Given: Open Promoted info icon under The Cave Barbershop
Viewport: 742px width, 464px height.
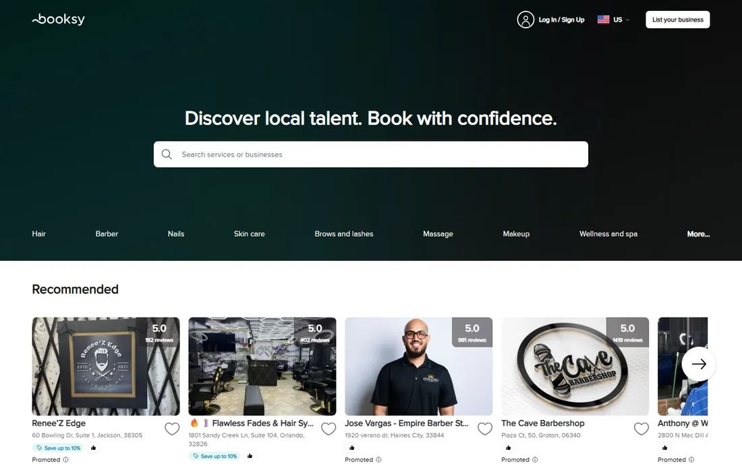Looking at the screenshot, I should pos(535,460).
